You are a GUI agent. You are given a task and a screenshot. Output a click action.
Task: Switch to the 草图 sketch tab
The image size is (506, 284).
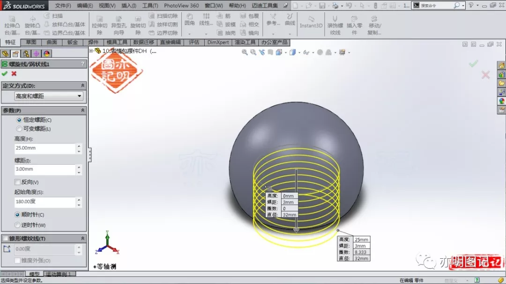pos(31,42)
